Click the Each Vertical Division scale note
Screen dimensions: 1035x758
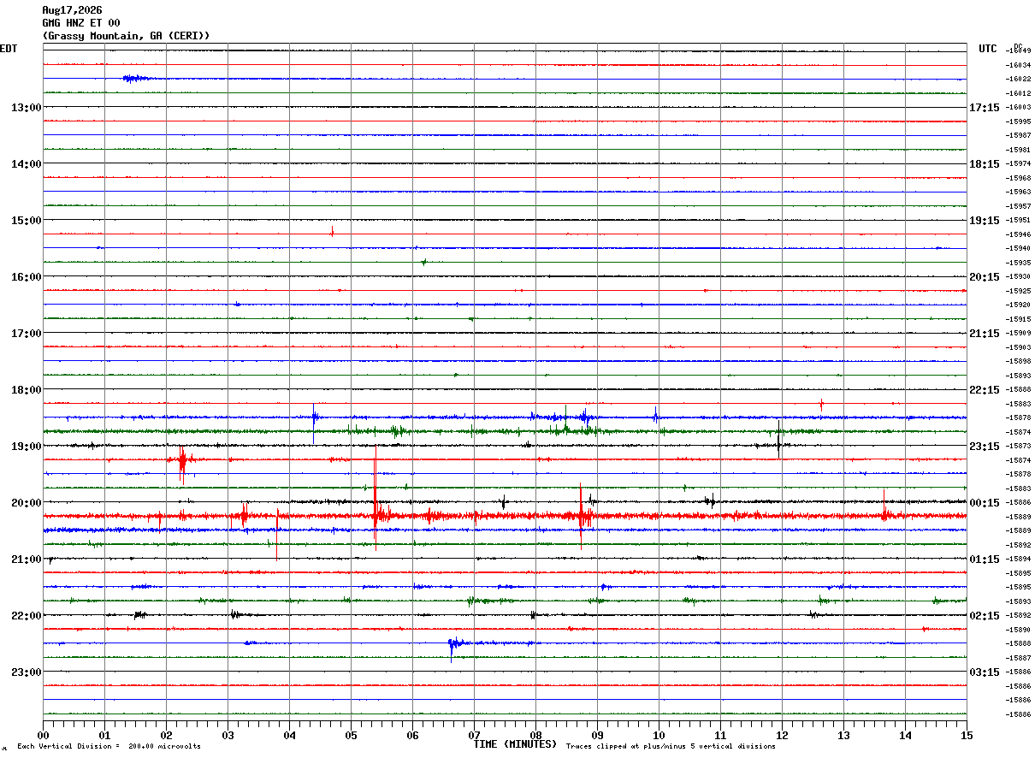tap(109, 746)
